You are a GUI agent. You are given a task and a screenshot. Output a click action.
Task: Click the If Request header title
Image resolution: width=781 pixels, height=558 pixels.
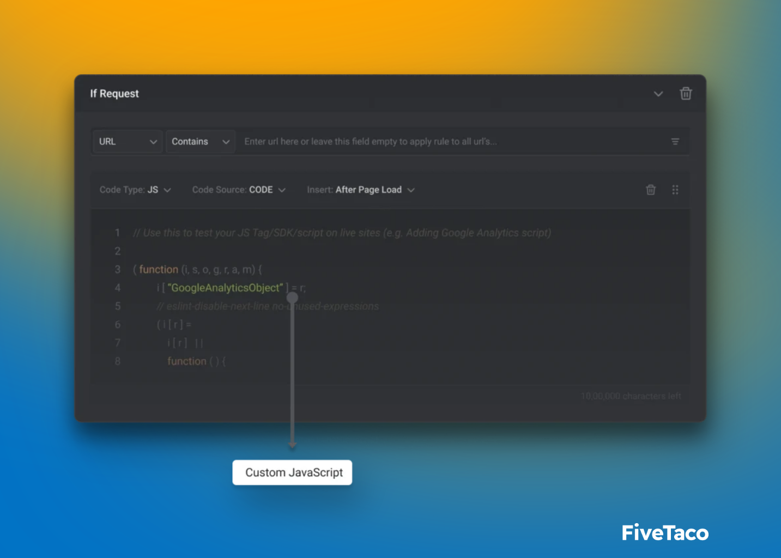114,93
